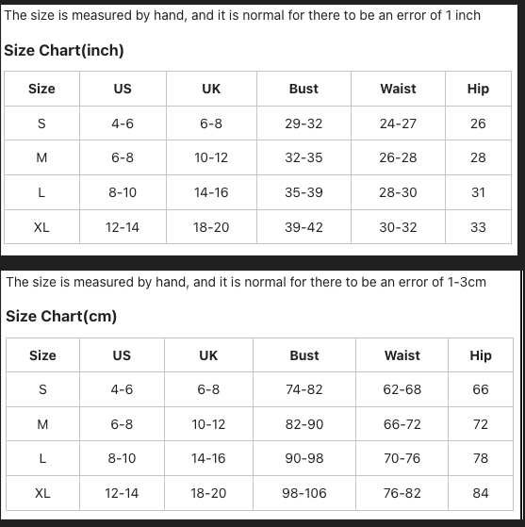Screen dimensions: 525x527
Task: Select hip value 33 in inch chart
Action: point(478,227)
